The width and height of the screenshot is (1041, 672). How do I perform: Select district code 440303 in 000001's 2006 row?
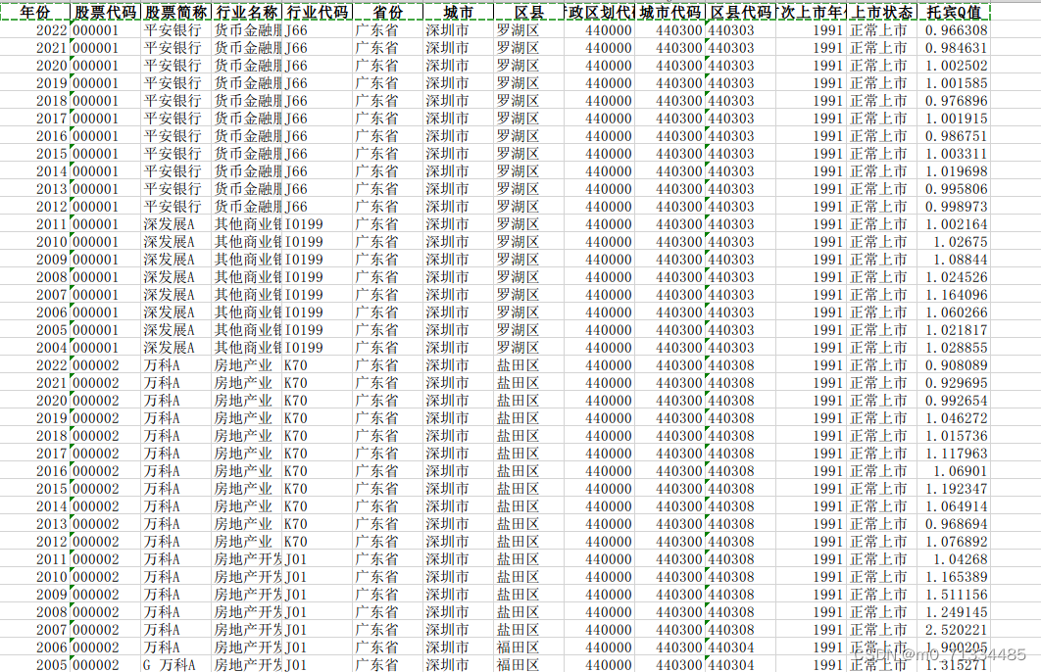click(x=740, y=312)
